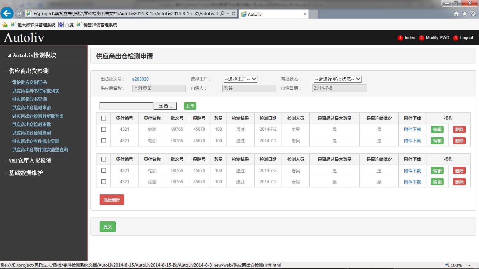Expand zoom level dropdown arrow at 100%
Screen dimensions: 479x269
pyautogui.click(x=470, y=265)
